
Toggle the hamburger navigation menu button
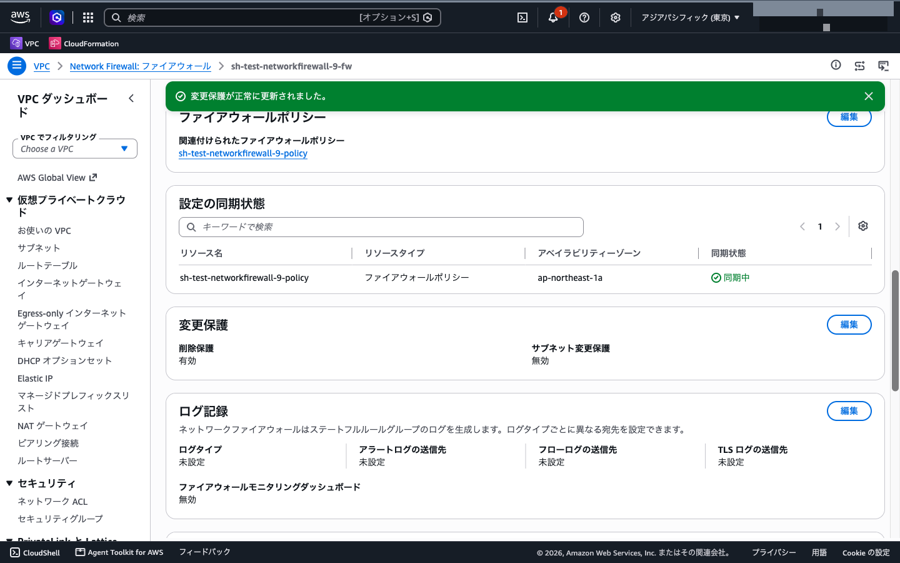(17, 66)
